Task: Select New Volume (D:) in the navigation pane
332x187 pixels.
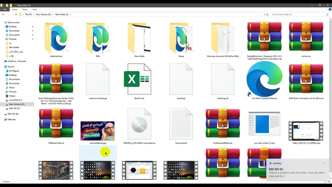Action: 17,104
